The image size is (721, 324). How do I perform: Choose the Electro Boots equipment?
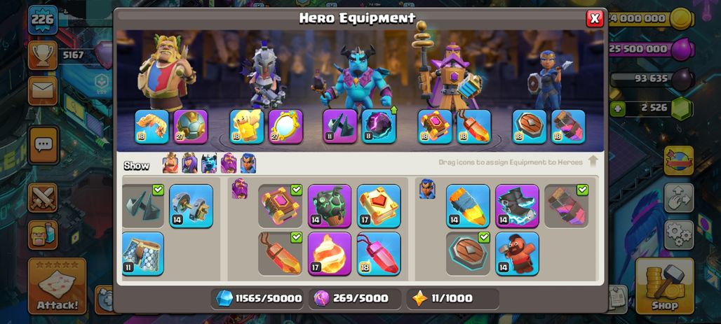pos(518,206)
